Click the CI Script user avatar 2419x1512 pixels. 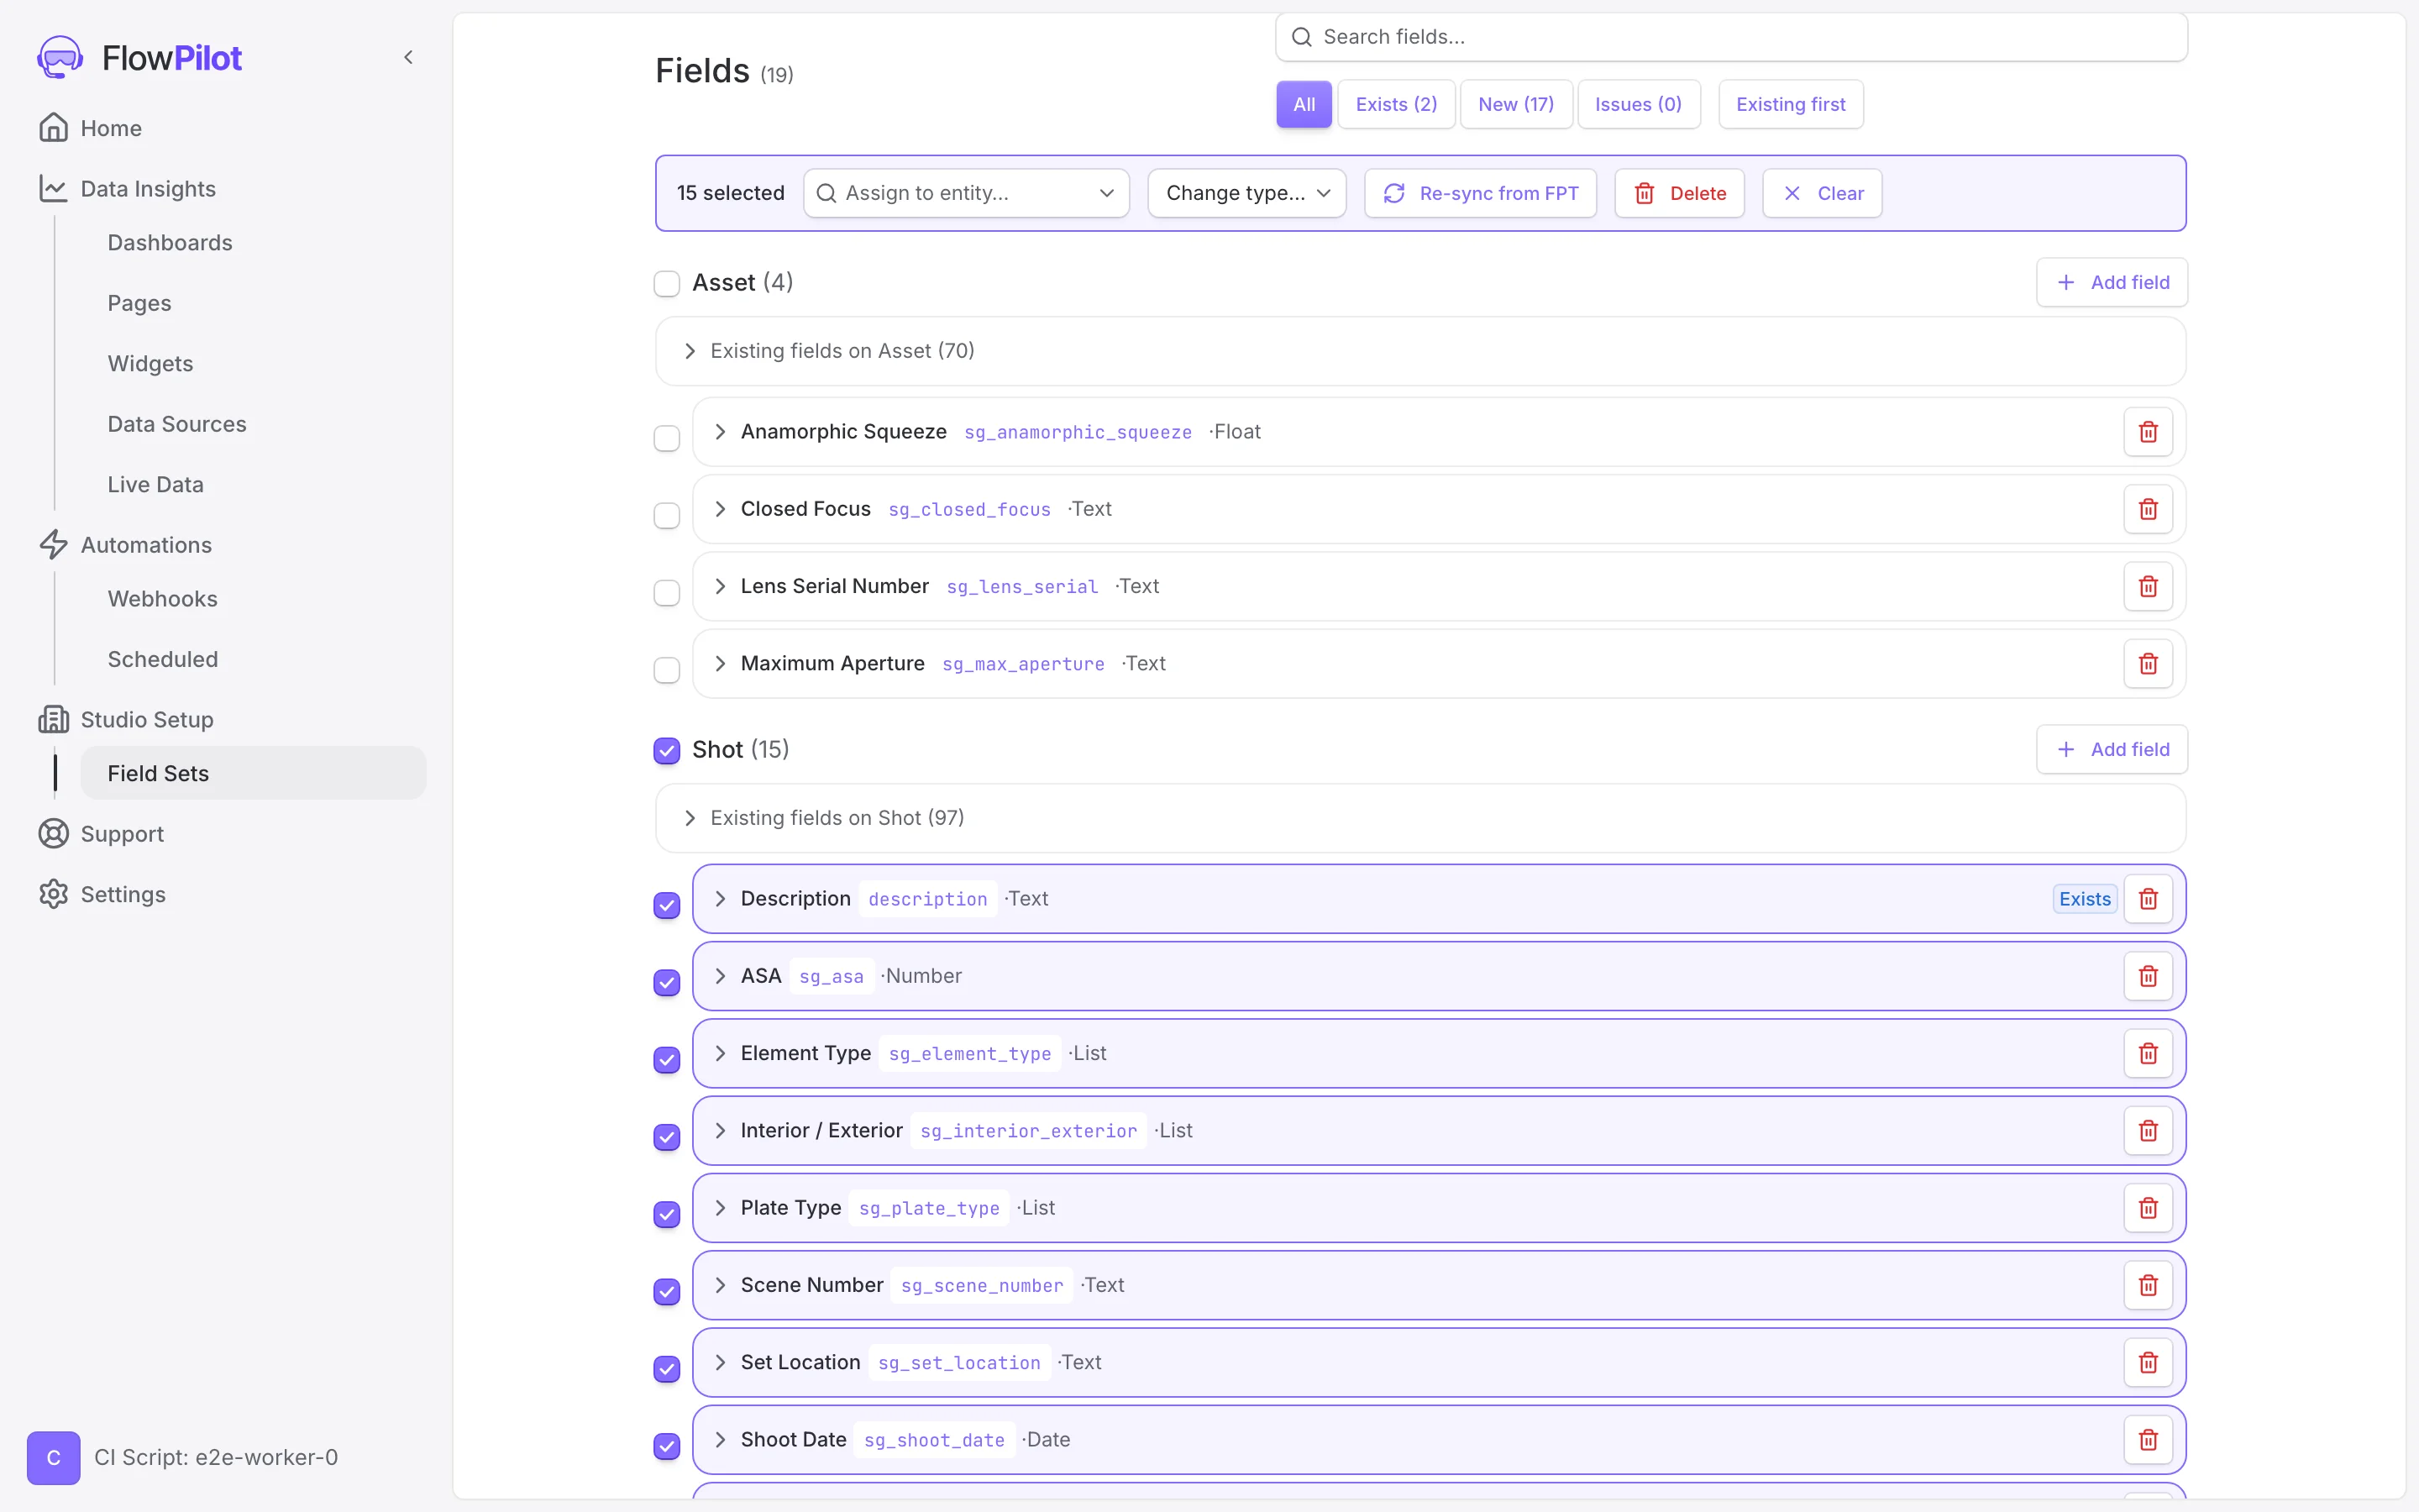coord(54,1457)
